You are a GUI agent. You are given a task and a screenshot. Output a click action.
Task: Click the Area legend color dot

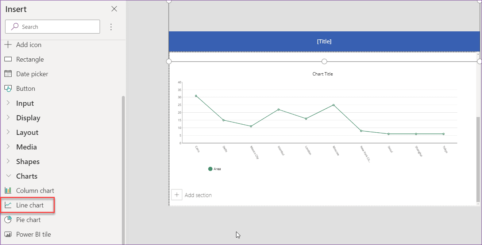click(x=210, y=169)
